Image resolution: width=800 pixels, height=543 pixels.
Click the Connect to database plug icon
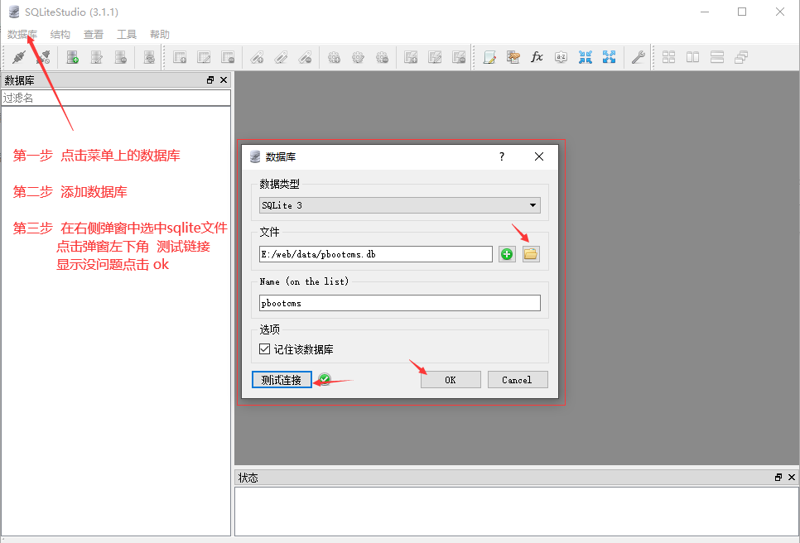(x=19, y=57)
